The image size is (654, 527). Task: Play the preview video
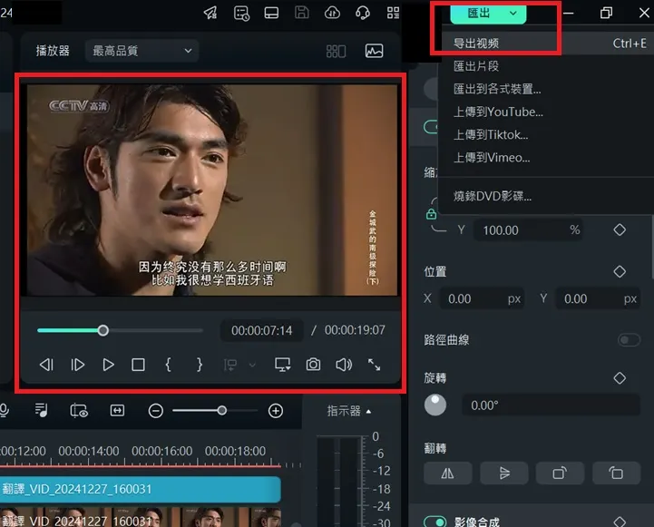pos(108,365)
